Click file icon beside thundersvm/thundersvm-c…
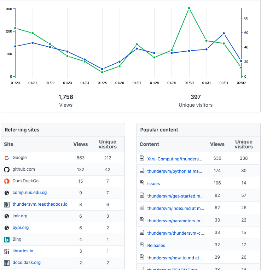 [142, 232]
